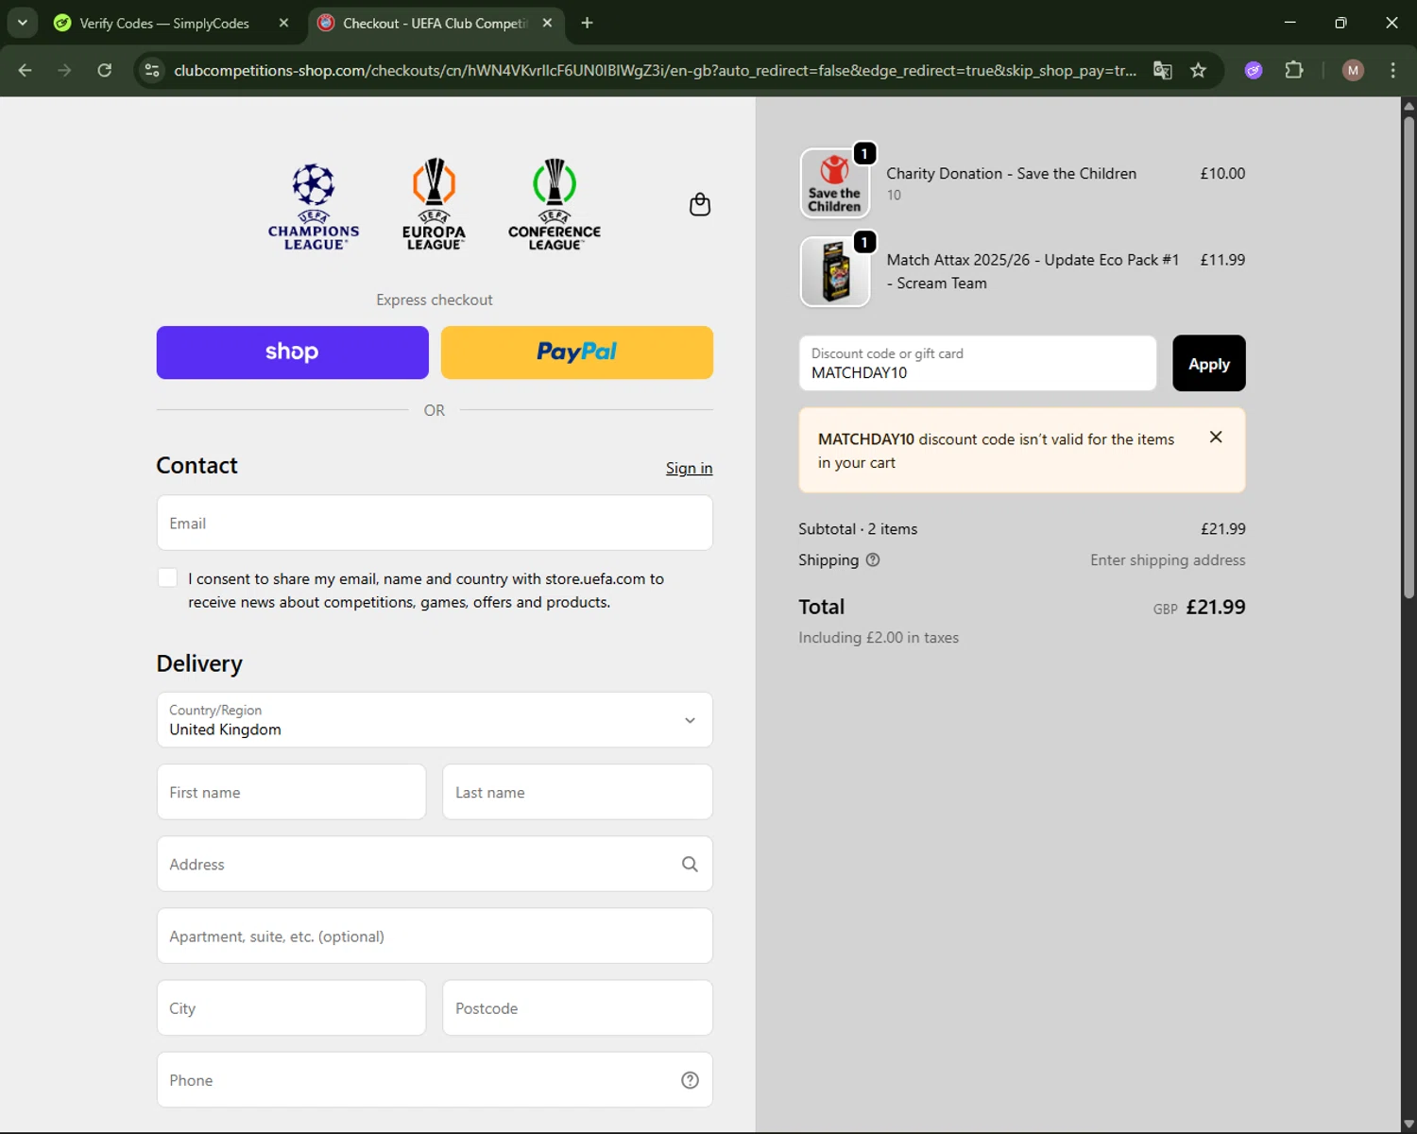Click the UEFA Champions League logo

[314, 205]
